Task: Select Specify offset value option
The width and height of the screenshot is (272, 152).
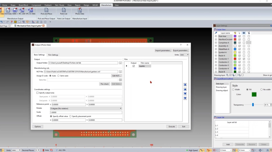Action: 51,116
